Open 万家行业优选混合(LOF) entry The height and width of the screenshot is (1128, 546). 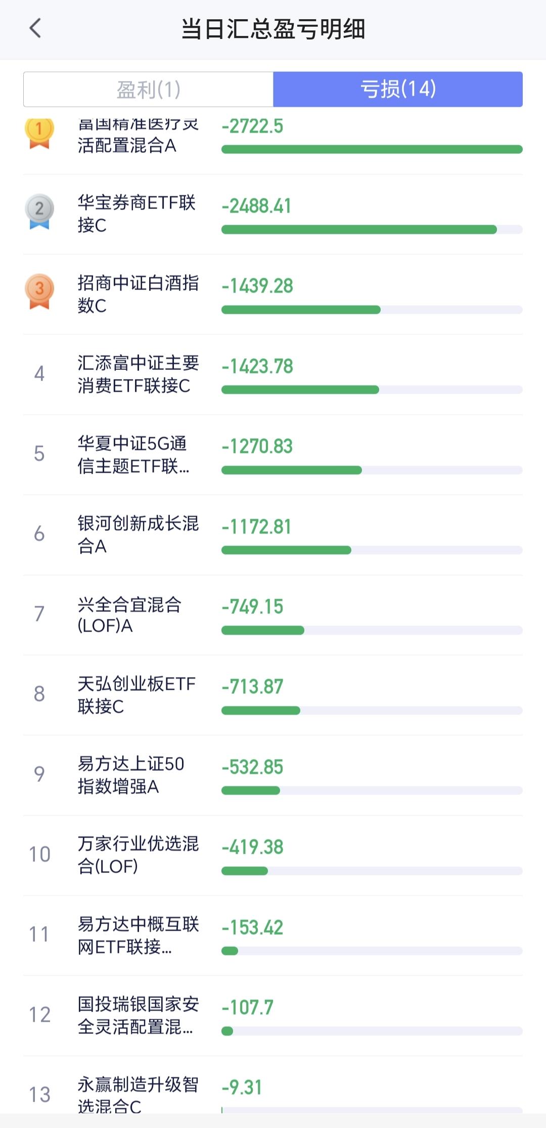coord(138,855)
